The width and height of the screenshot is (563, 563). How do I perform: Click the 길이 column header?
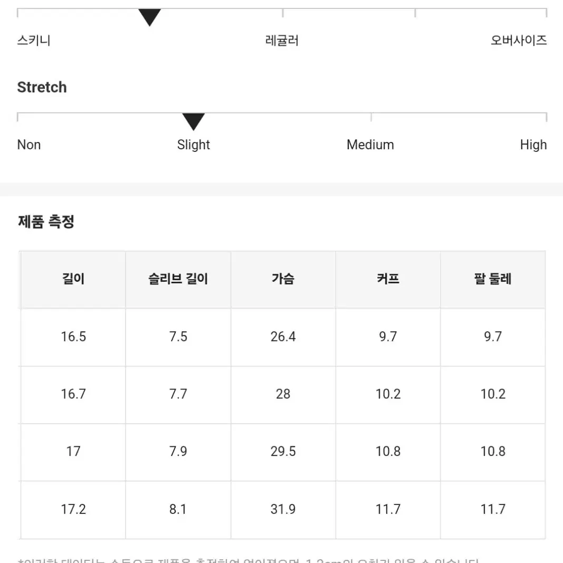click(x=73, y=279)
